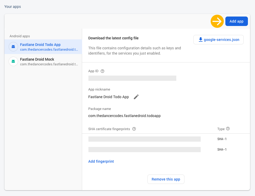Image resolution: width=255 pixels, height=196 pixels.
Task: Edit the app nickname with pencil icon
Action: [x=136, y=97]
